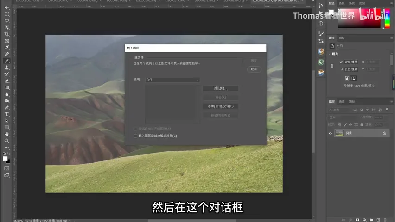The height and width of the screenshot is (222, 395).
Task: Select the Dodge tool
Action: click(7, 101)
